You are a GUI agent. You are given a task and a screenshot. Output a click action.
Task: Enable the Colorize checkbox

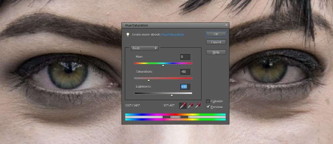pos(208,101)
